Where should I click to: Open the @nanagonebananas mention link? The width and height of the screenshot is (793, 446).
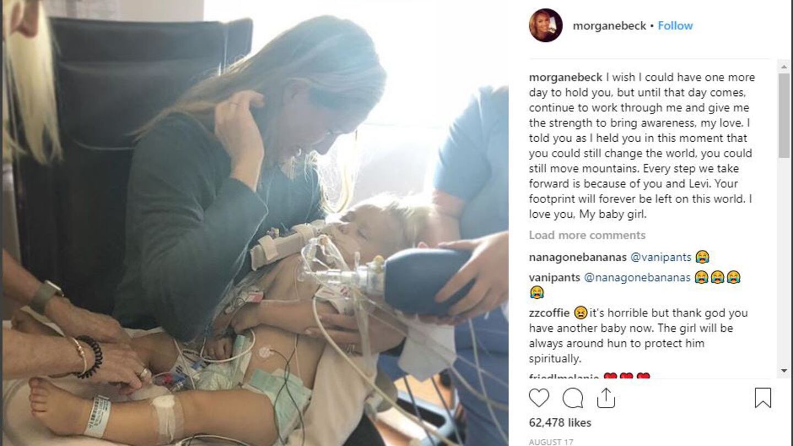[x=637, y=277]
